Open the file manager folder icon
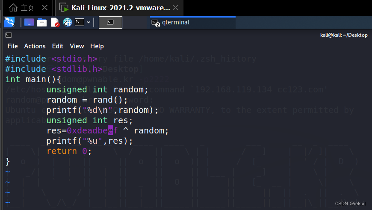372x210 pixels. (x=42, y=22)
